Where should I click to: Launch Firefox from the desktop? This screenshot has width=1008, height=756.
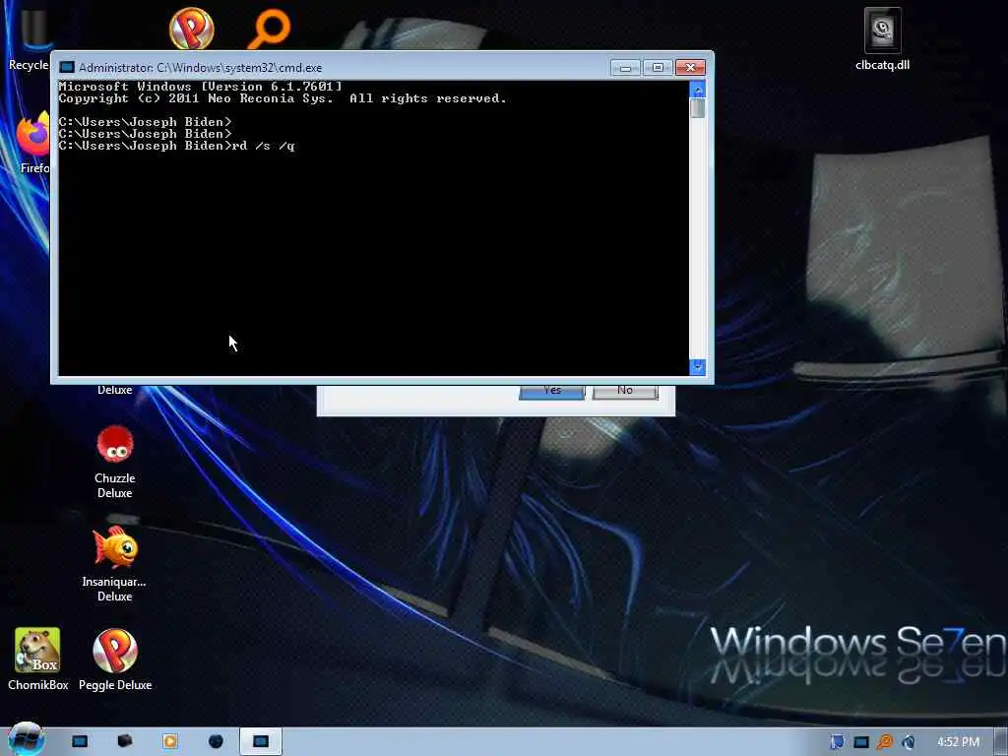click(33, 143)
